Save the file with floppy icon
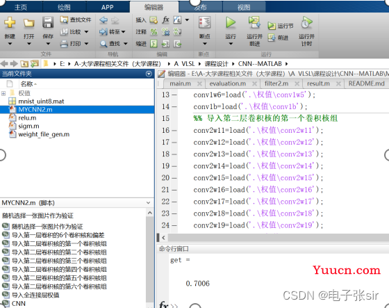The width and height of the screenshot is (389, 308). (48, 22)
